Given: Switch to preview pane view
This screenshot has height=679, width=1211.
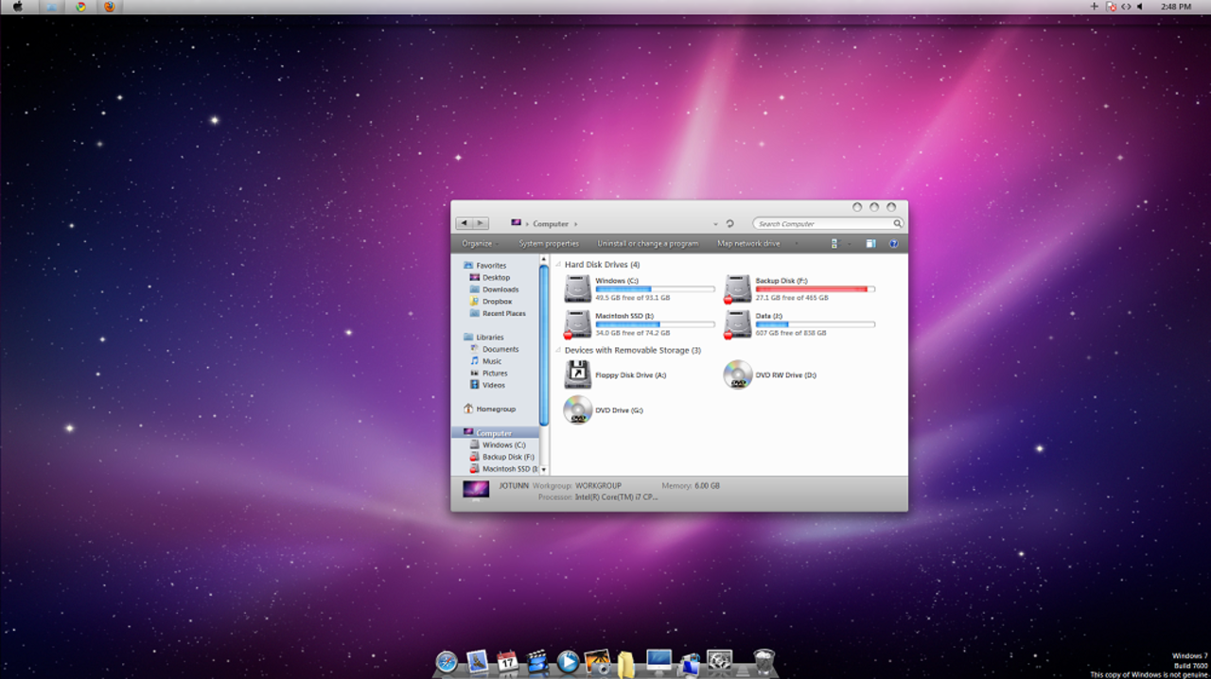Looking at the screenshot, I should (869, 243).
